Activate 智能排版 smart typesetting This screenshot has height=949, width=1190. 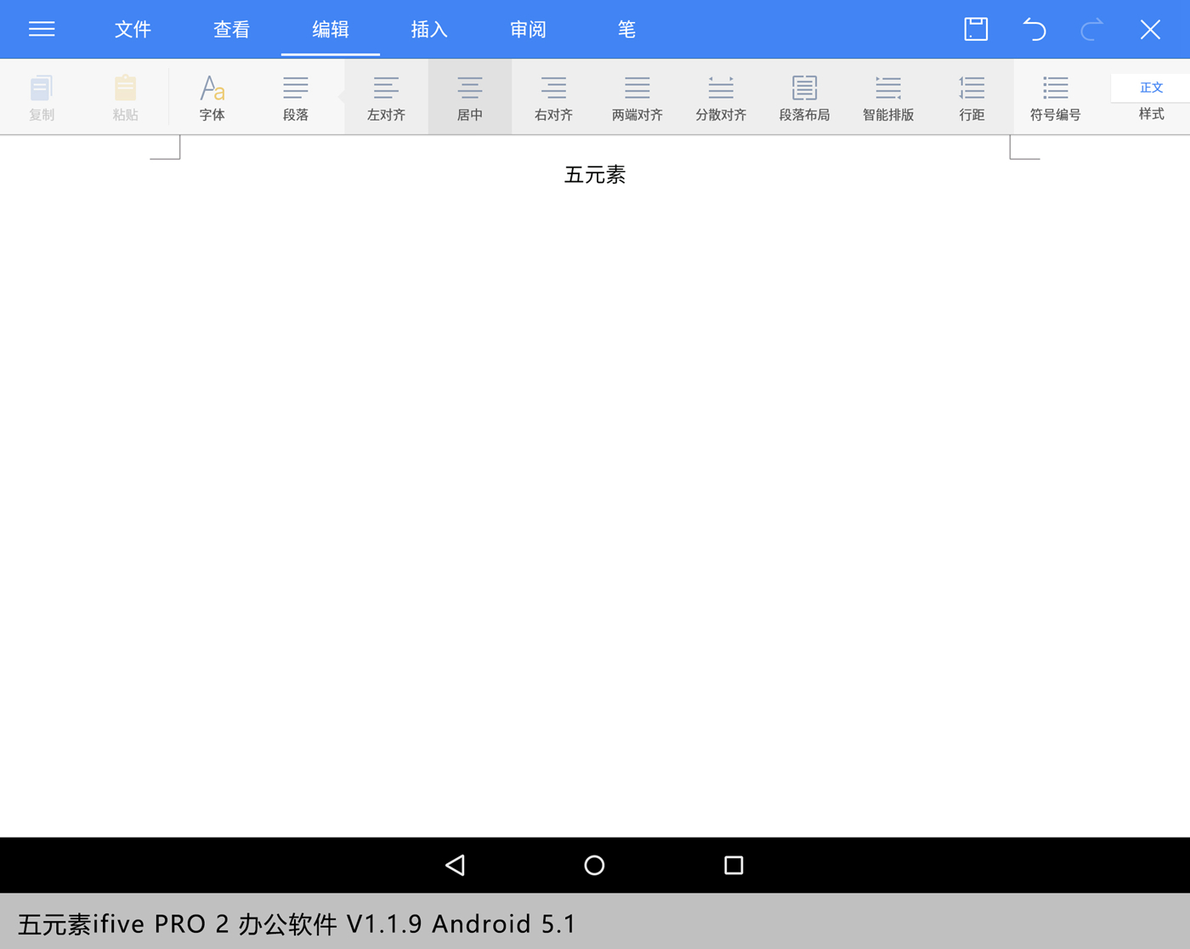click(887, 96)
